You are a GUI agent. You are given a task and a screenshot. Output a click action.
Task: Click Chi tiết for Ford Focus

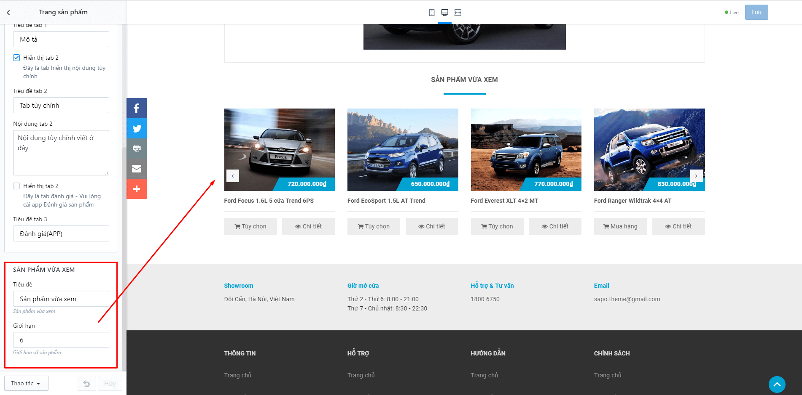point(308,226)
